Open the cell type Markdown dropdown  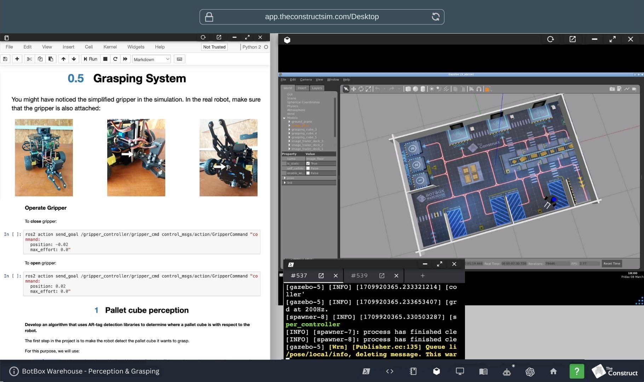point(151,59)
